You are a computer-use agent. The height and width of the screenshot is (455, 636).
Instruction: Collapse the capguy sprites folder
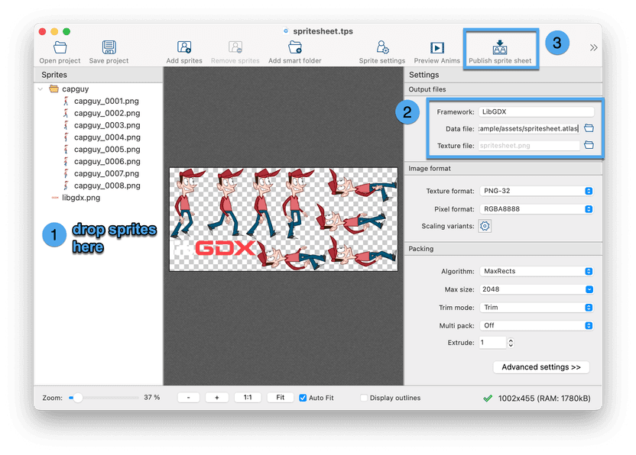[41, 89]
